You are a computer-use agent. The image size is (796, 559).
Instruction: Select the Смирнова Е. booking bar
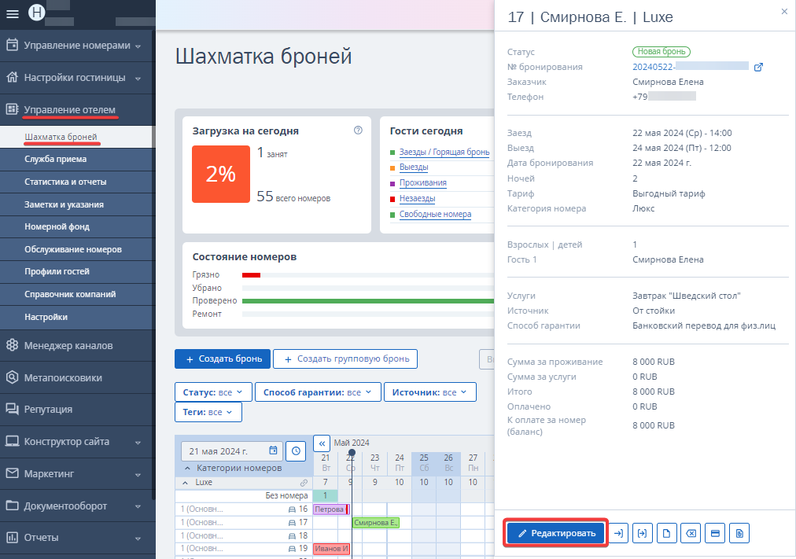[x=376, y=523]
